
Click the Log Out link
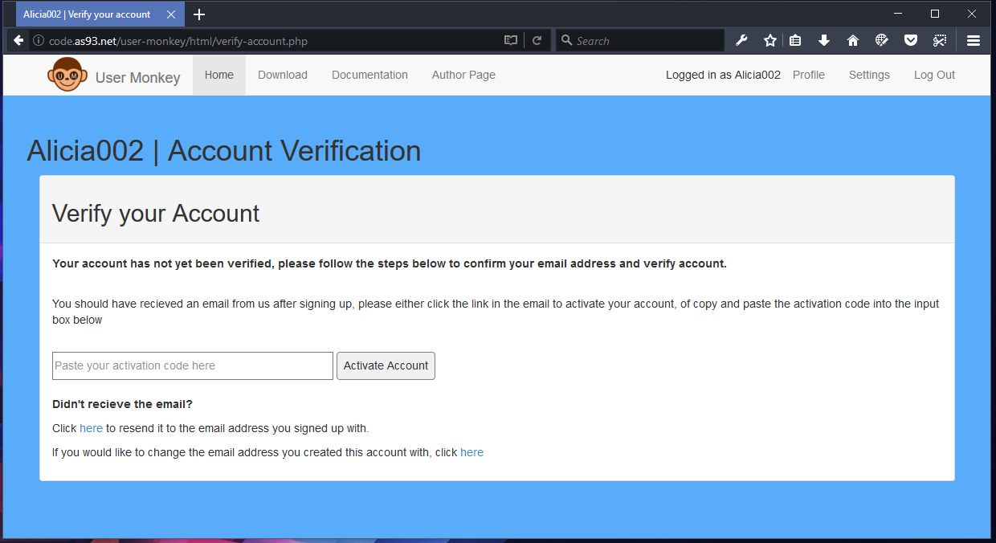coord(934,75)
